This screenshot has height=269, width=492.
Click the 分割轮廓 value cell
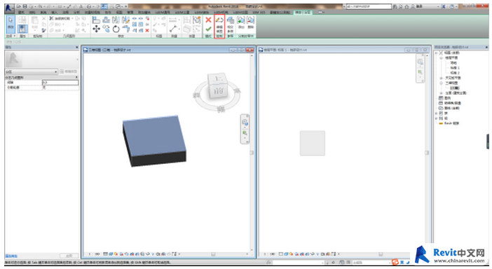tap(60, 88)
